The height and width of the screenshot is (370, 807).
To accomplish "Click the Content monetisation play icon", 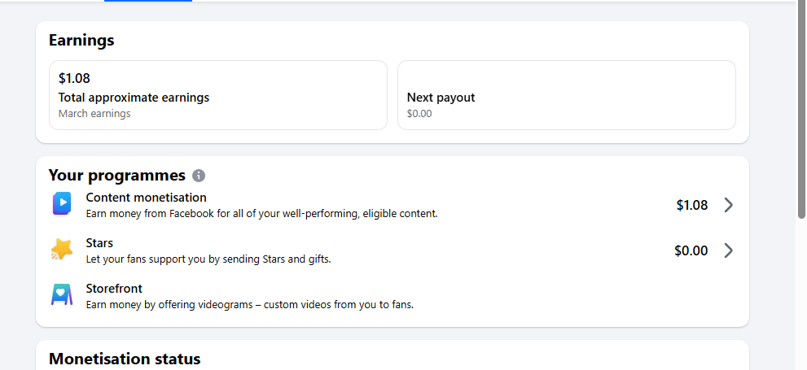I will pos(62,204).
